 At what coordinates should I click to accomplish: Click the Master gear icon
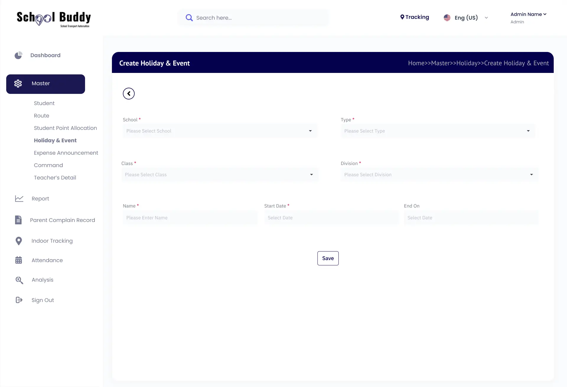click(x=18, y=84)
